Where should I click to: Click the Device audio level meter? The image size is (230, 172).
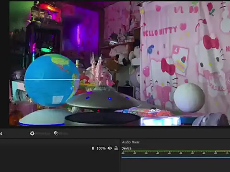175,151
